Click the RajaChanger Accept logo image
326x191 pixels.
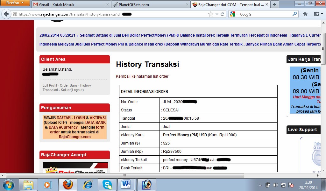[75, 167]
